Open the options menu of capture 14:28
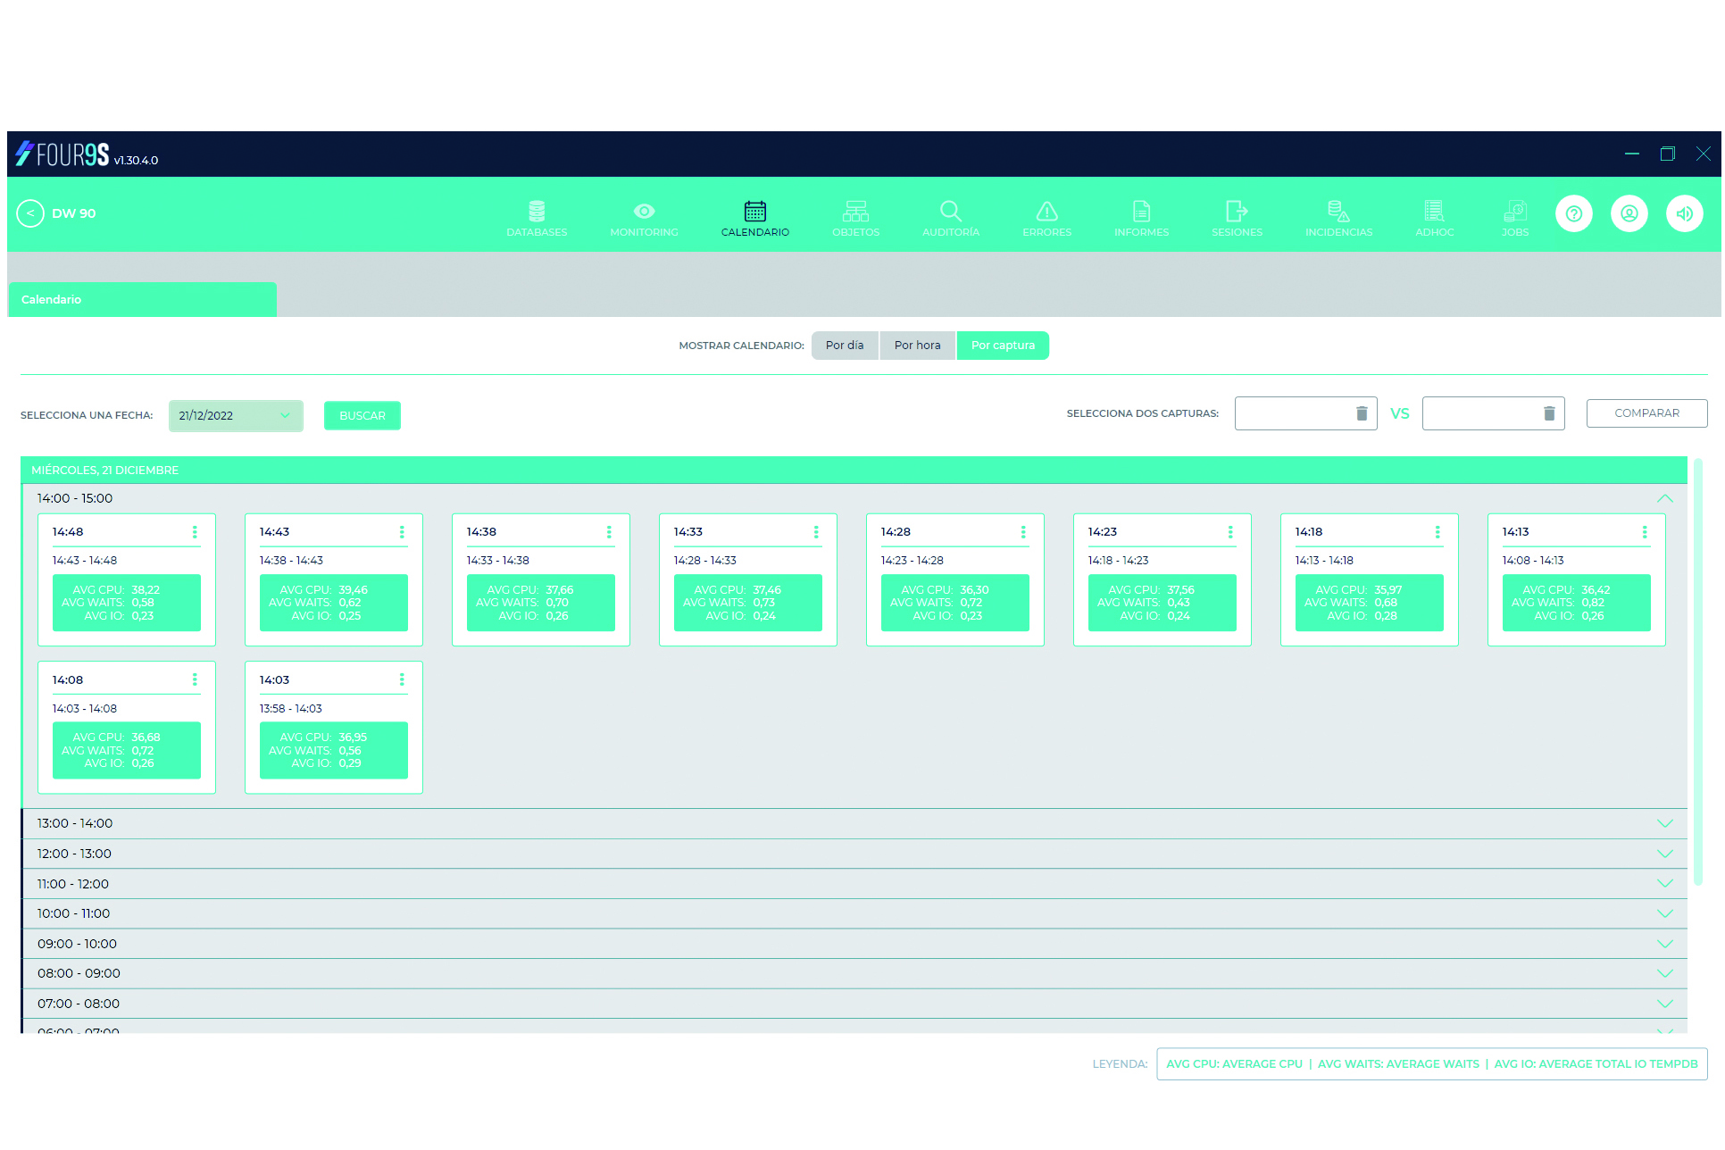This screenshot has height=1150, width=1725. tap(1023, 532)
